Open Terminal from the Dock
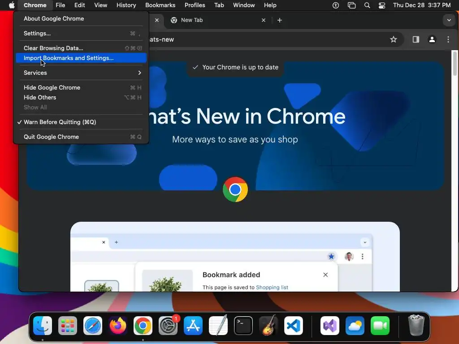The height and width of the screenshot is (344, 459). tap(243, 326)
